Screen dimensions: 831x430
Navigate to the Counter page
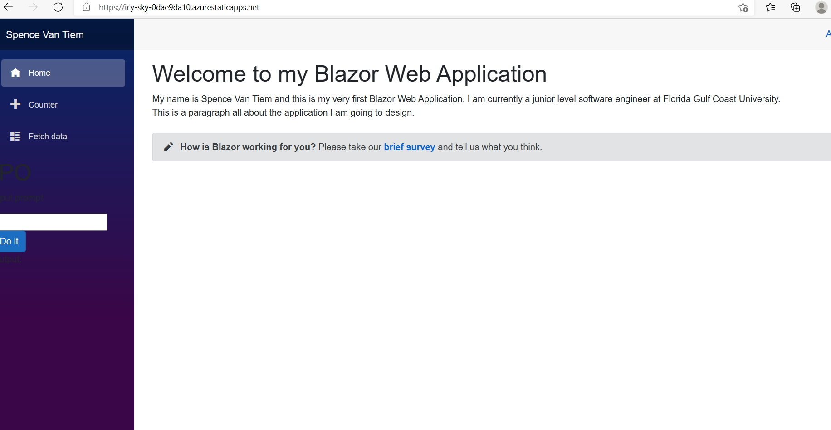pos(43,104)
